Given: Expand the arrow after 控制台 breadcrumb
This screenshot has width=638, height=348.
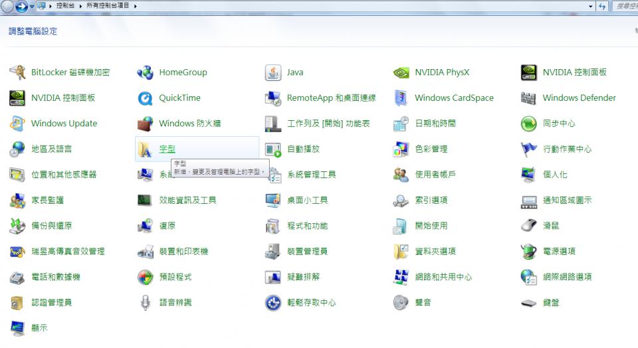Looking at the screenshot, I should (x=80, y=6).
